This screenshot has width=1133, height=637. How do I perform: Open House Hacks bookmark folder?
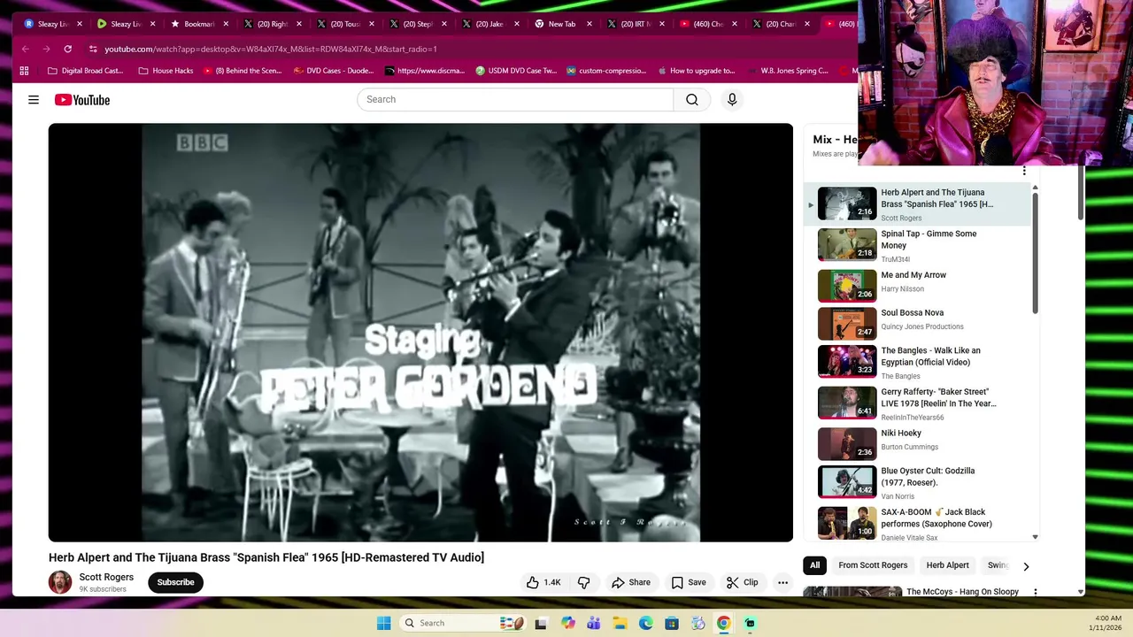pyautogui.click(x=166, y=71)
